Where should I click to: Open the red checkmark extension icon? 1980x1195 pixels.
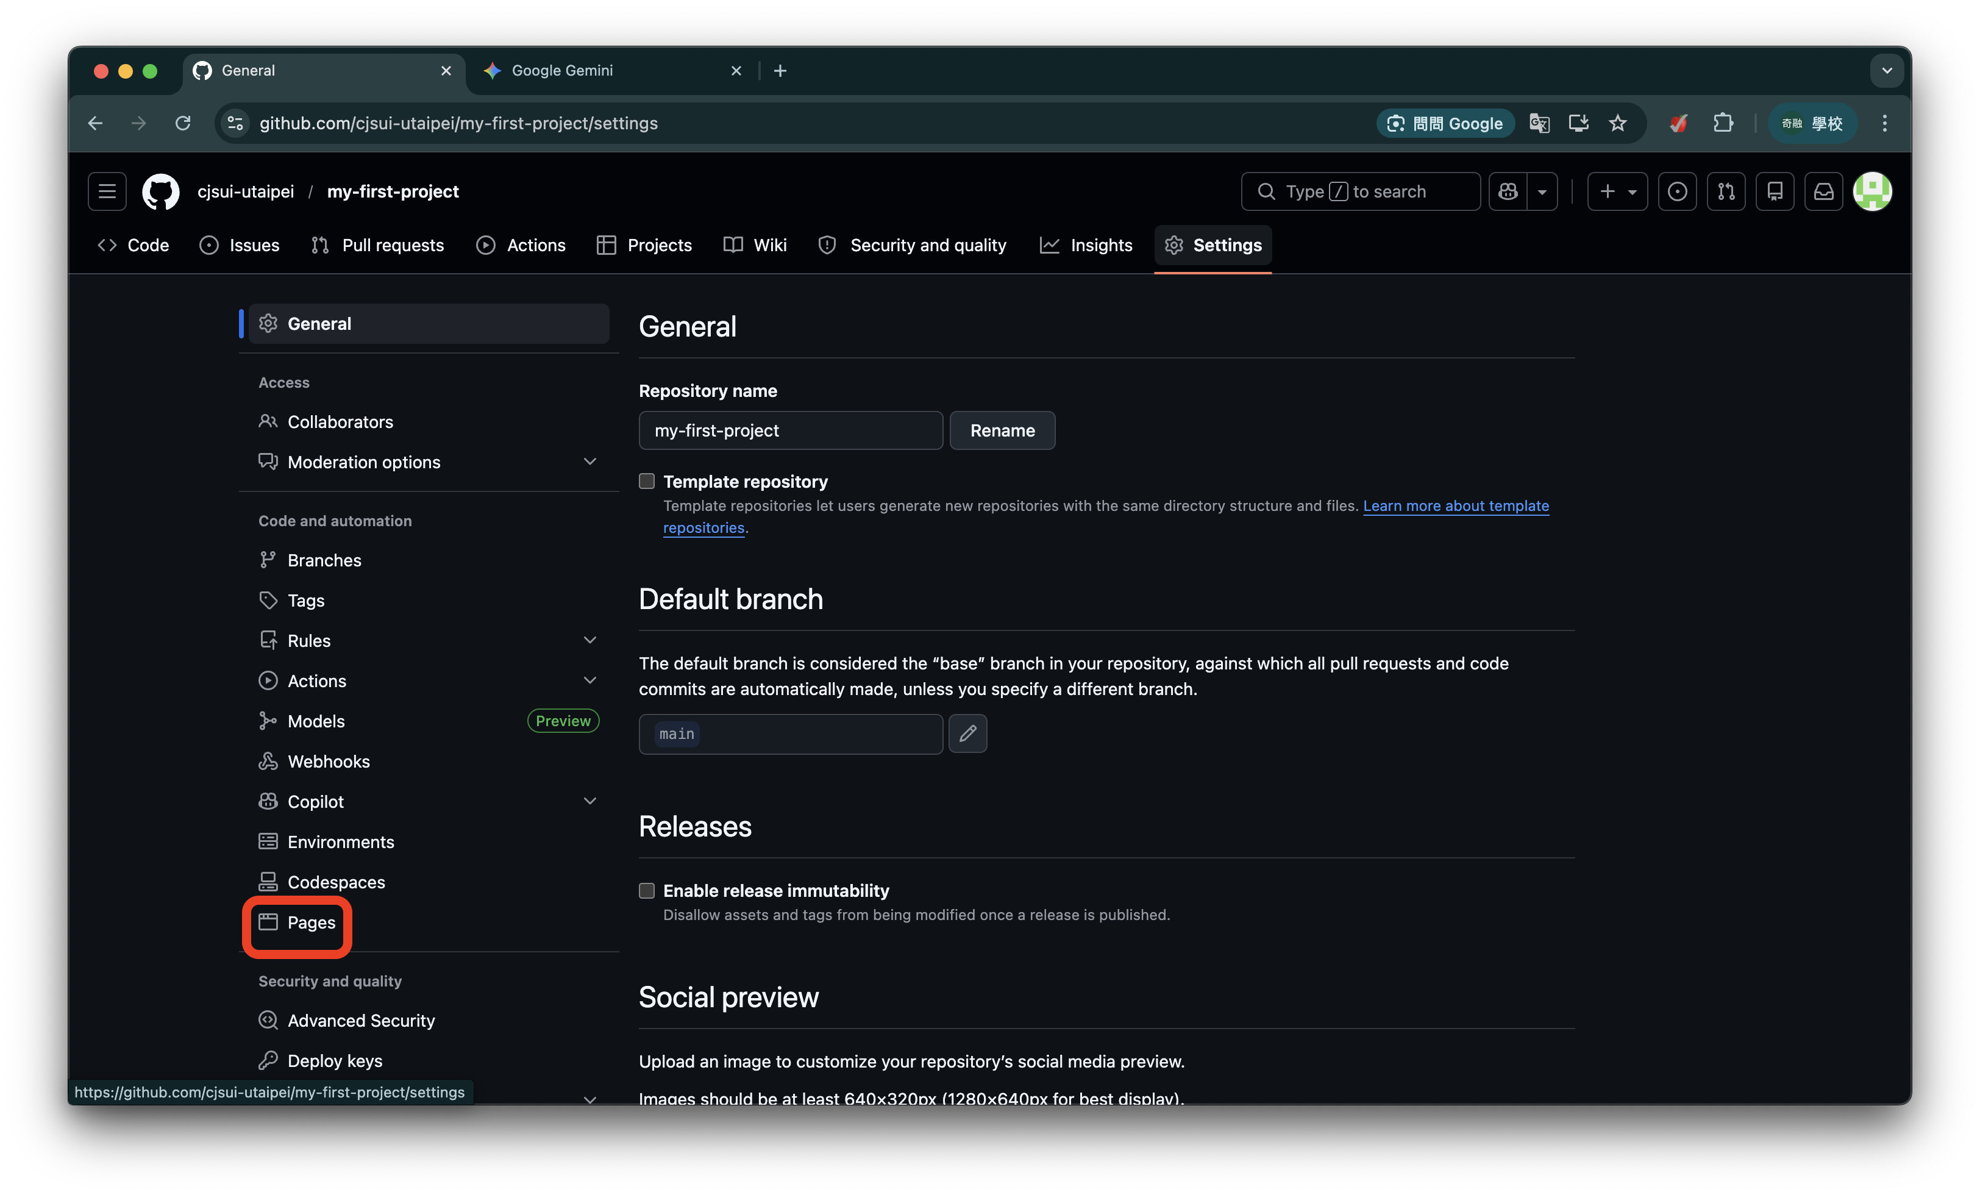pyautogui.click(x=1679, y=123)
